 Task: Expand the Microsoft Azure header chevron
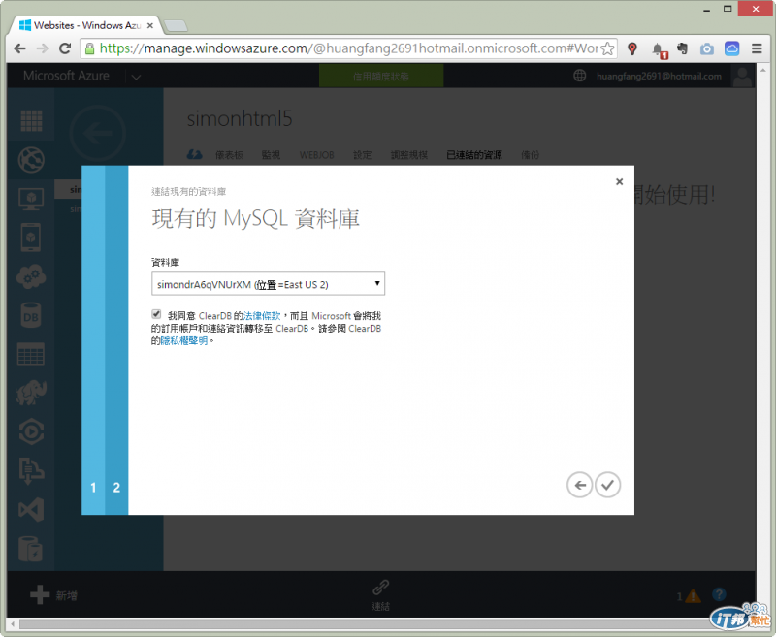[136, 78]
